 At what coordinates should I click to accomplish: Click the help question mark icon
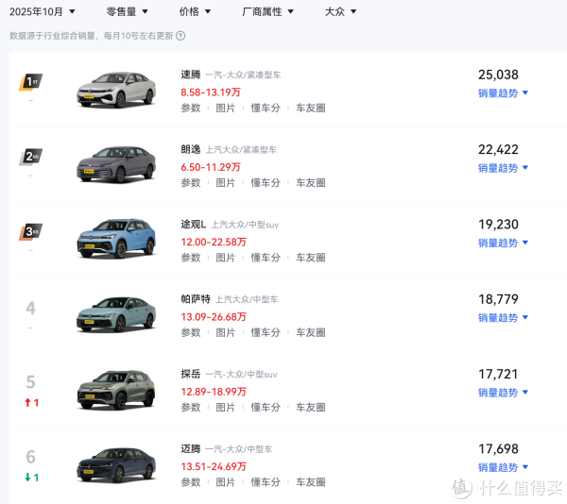pyautogui.click(x=180, y=36)
